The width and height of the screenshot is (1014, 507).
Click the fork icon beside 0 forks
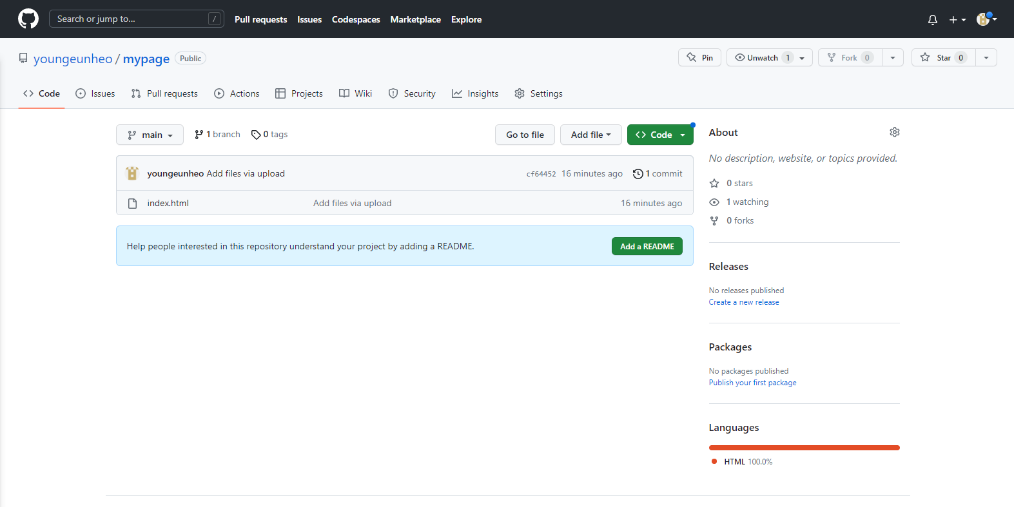click(714, 221)
